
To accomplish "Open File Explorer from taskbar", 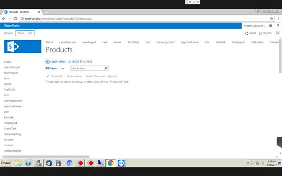I will tap(18, 163).
